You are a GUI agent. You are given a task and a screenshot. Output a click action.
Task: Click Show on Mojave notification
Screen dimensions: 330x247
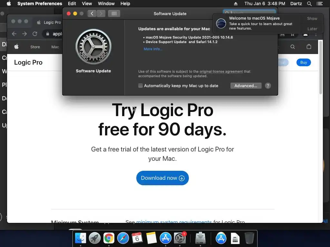312,18
